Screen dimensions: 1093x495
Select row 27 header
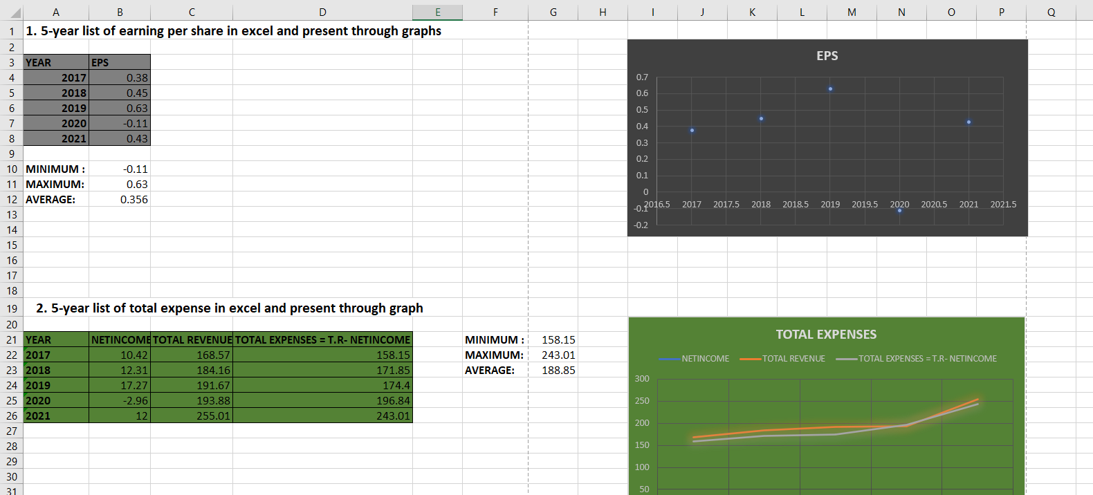[x=12, y=431]
